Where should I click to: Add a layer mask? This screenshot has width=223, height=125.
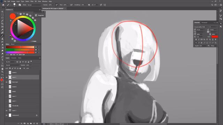[x=25, y=124]
